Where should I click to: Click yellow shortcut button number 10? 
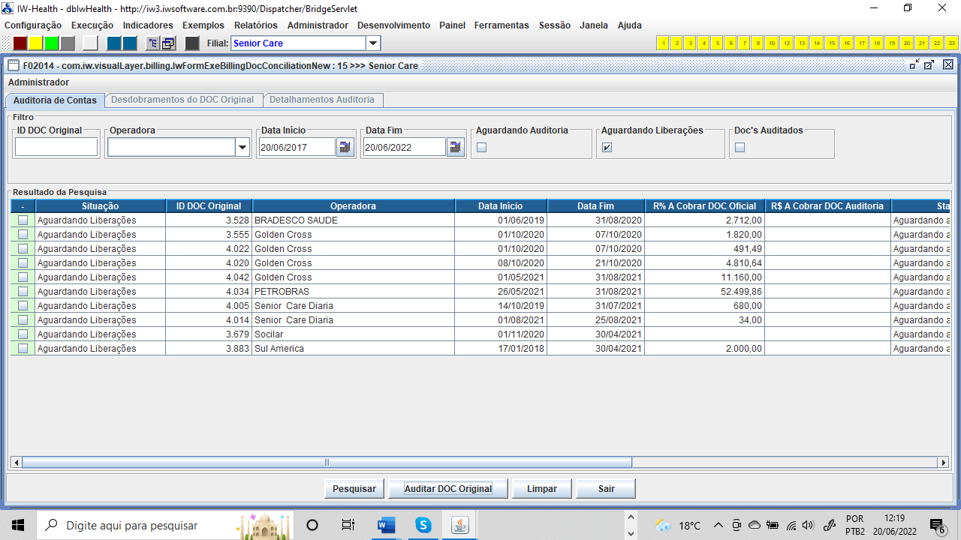point(772,43)
